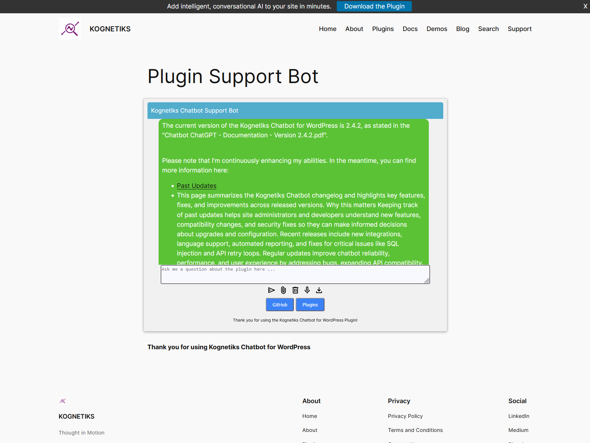Viewport: 590px width, 443px height.
Task: Click the Download the Plugin button
Action: click(x=374, y=6)
